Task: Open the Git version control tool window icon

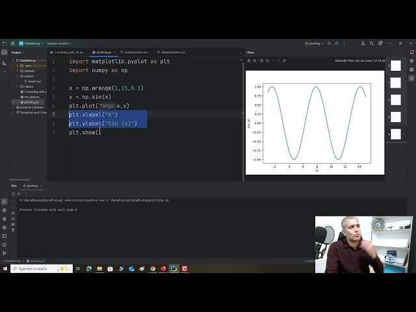Action: click(x=5, y=253)
